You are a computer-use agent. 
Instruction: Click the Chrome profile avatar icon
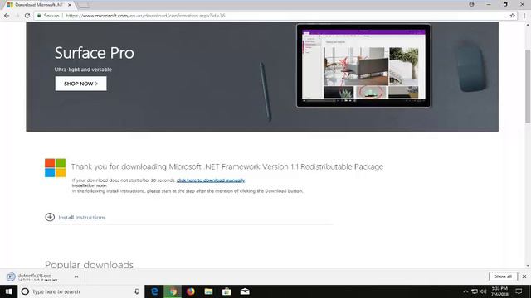pyautogui.click(x=471, y=4)
